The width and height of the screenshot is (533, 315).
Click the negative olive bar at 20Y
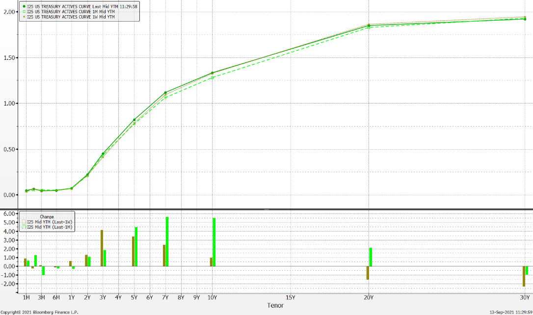click(368, 273)
